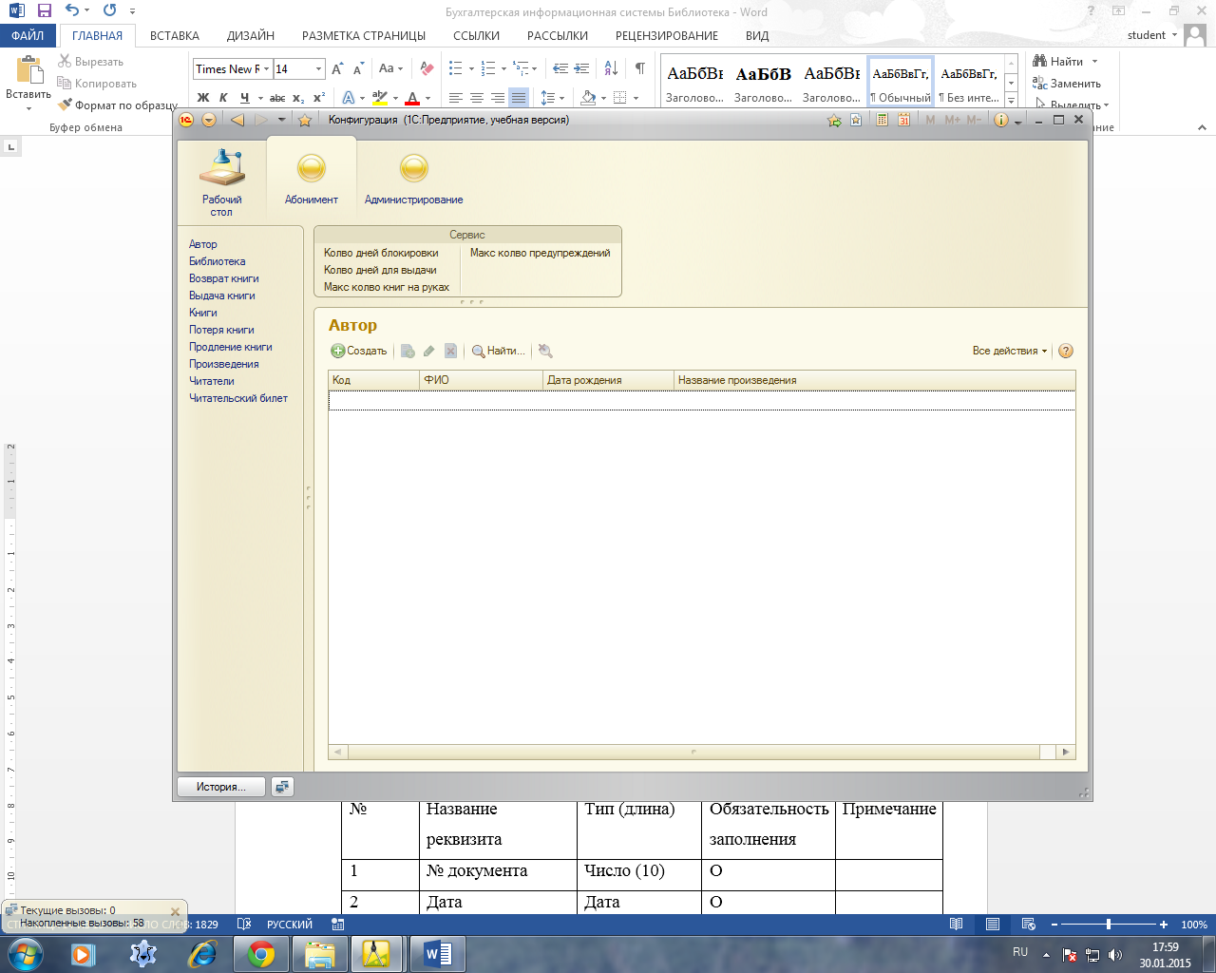
Task: Open the Выдача книги link
Action: (x=222, y=296)
